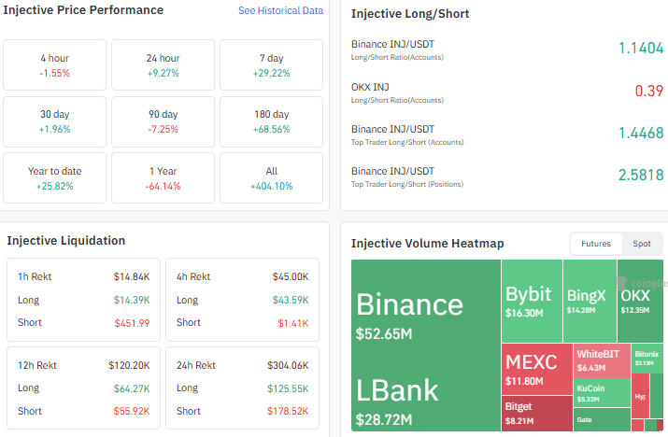Click the 1h Long value $14.39K

[132, 301]
